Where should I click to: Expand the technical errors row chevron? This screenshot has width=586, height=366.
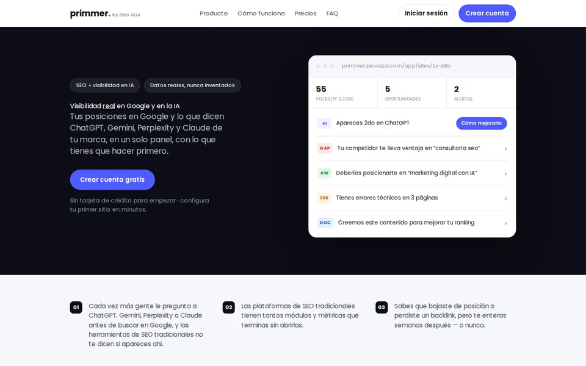[x=505, y=198]
